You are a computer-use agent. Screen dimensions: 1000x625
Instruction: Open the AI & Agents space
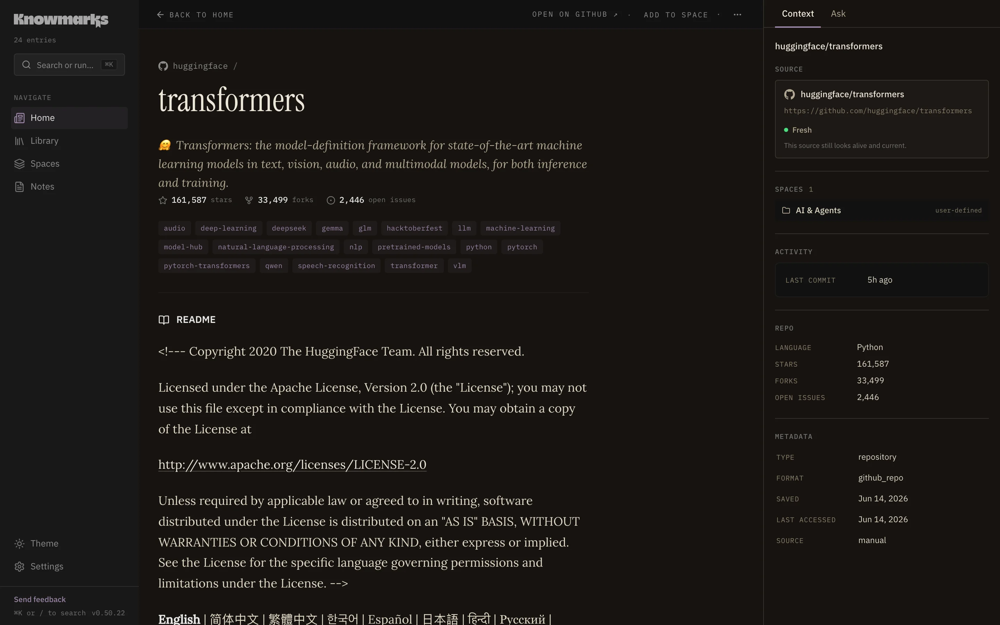pyautogui.click(x=881, y=210)
